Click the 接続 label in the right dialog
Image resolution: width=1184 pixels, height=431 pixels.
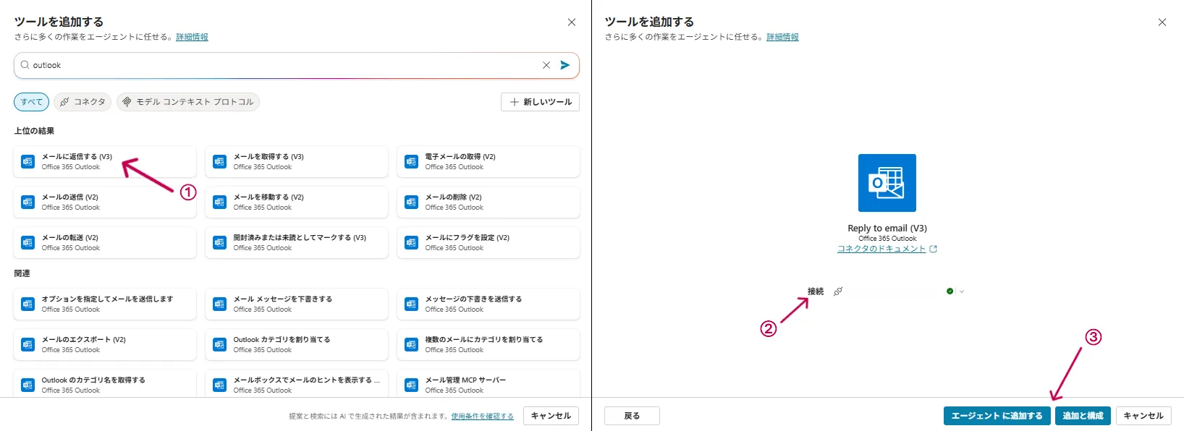pos(816,291)
